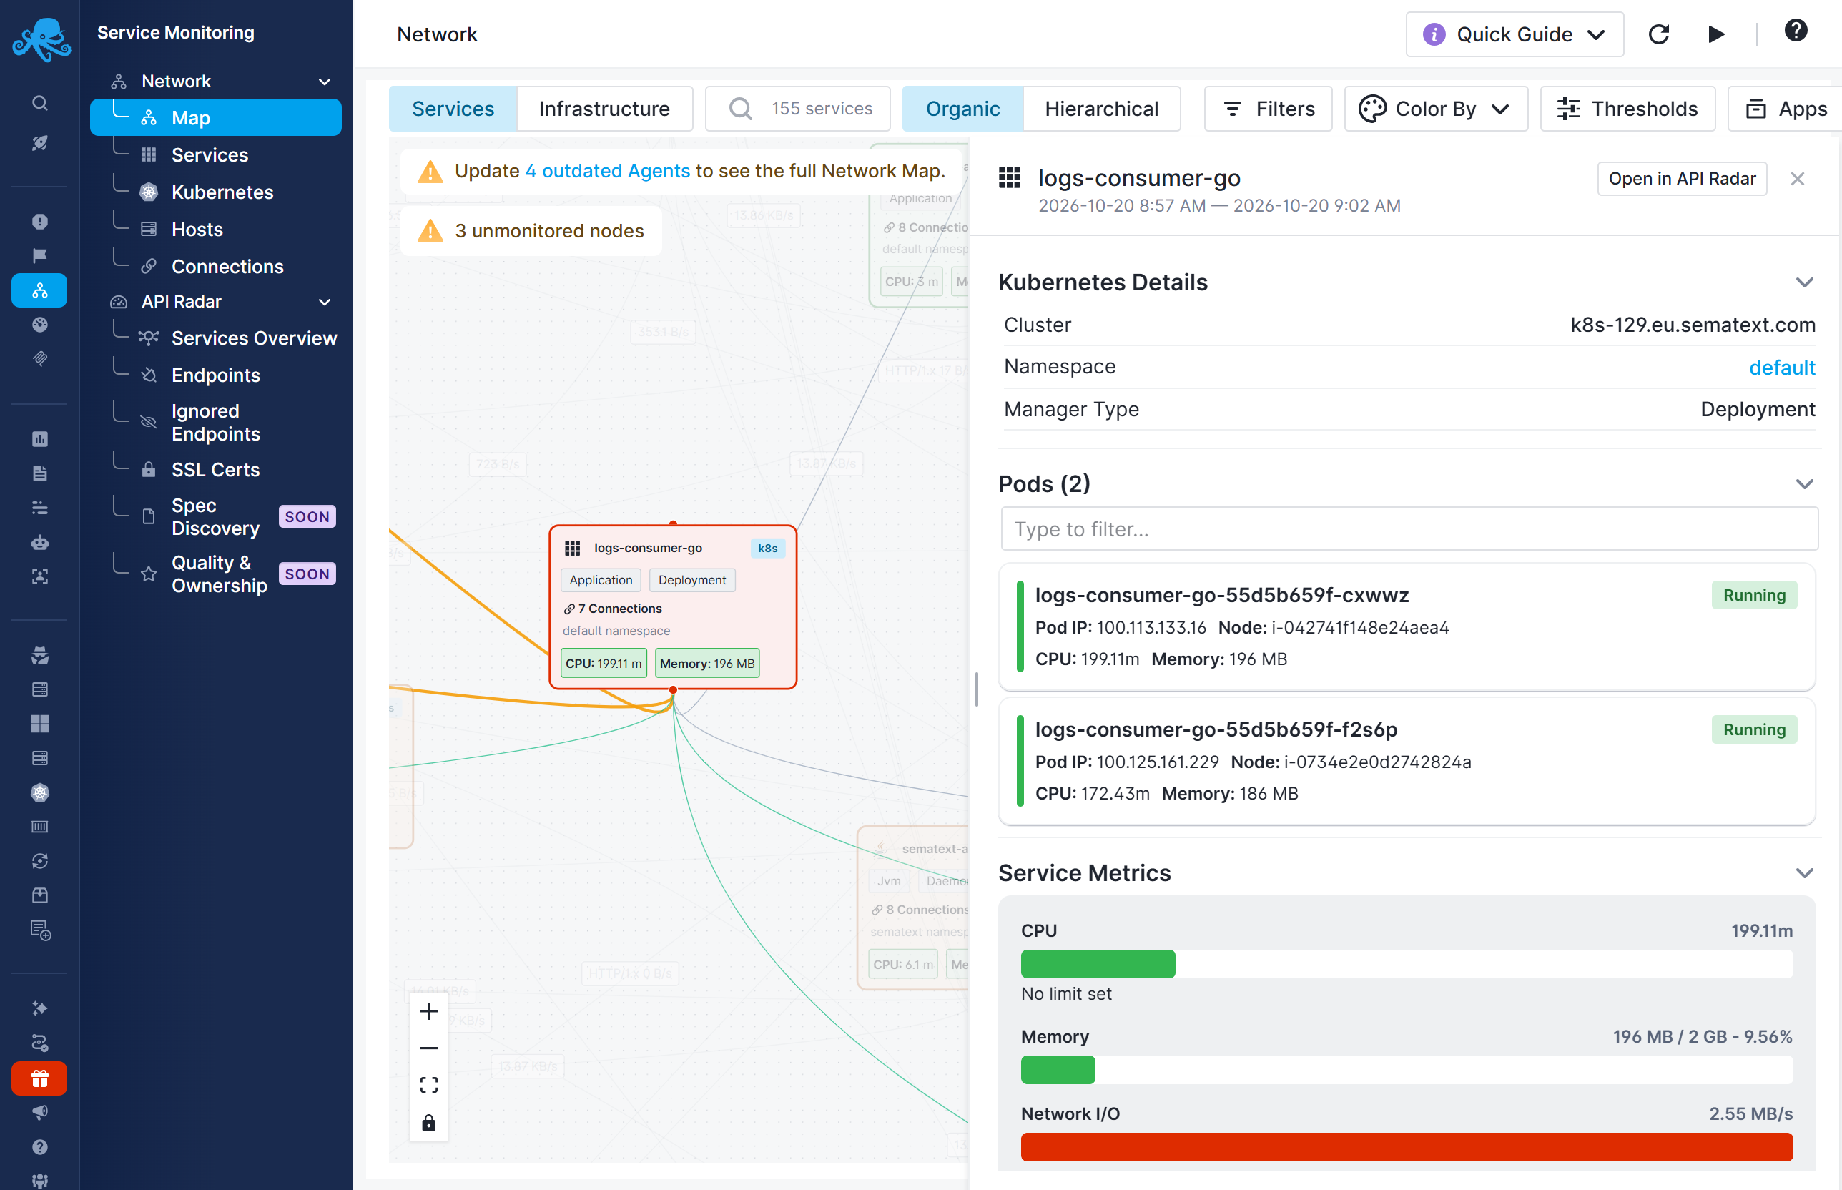
Task: Follow the 4 outdated Agents link
Action: pyautogui.click(x=607, y=171)
